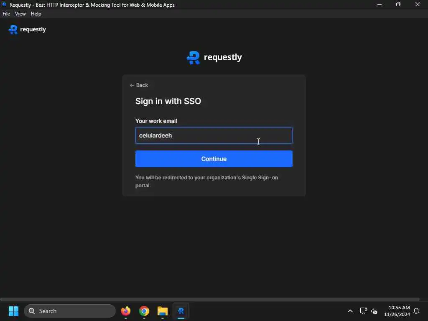This screenshot has width=428, height=321.
Task: Click the Requestly icon in the title bar
Action: pyautogui.click(x=4, y=5)
